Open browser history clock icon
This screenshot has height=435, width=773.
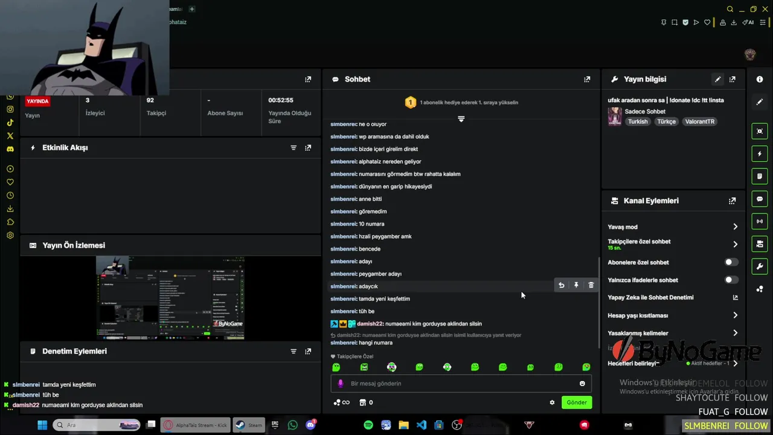[x=10, y=196]
